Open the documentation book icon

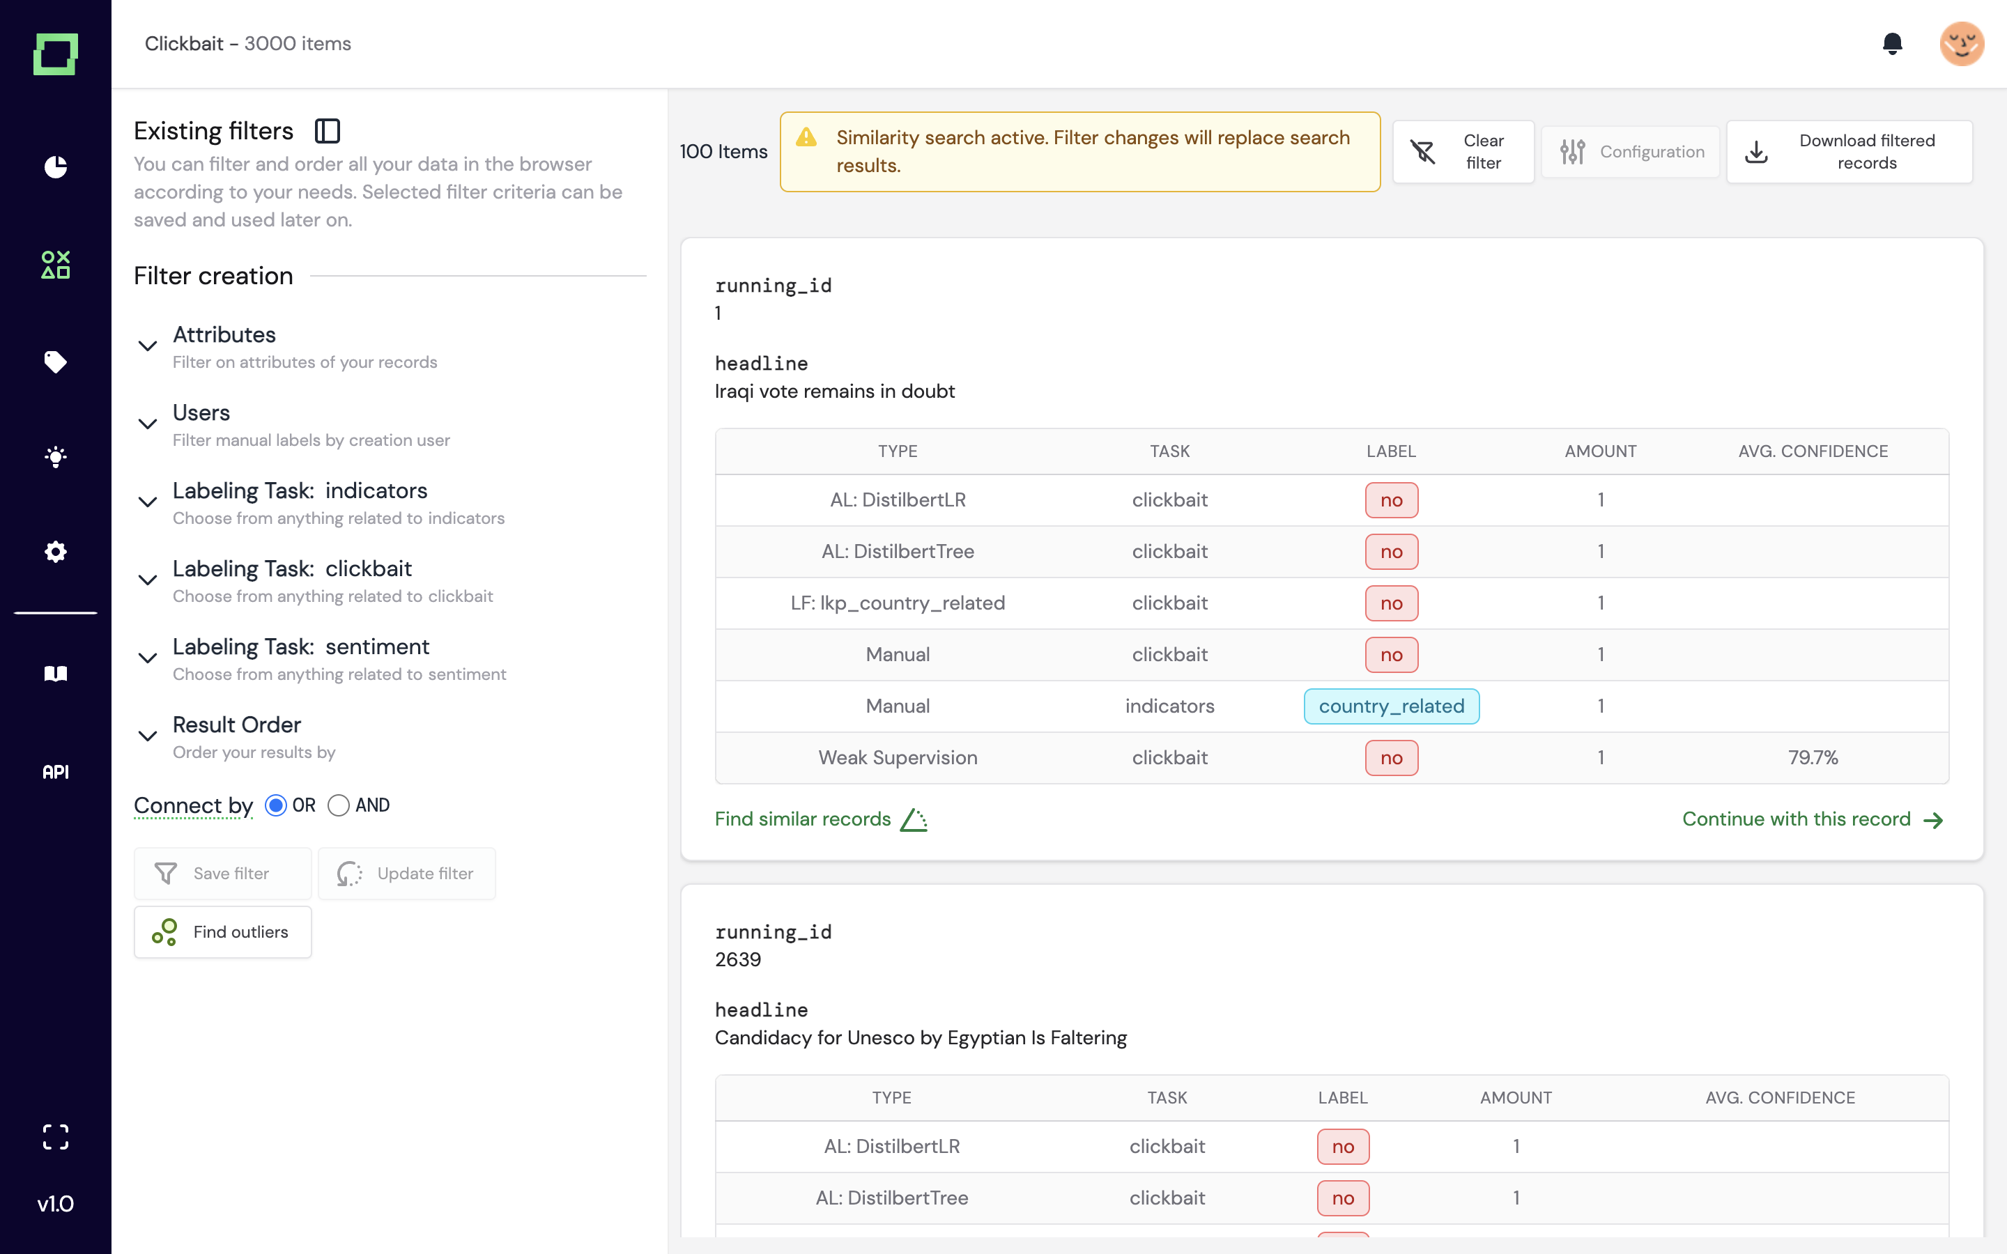56,674
